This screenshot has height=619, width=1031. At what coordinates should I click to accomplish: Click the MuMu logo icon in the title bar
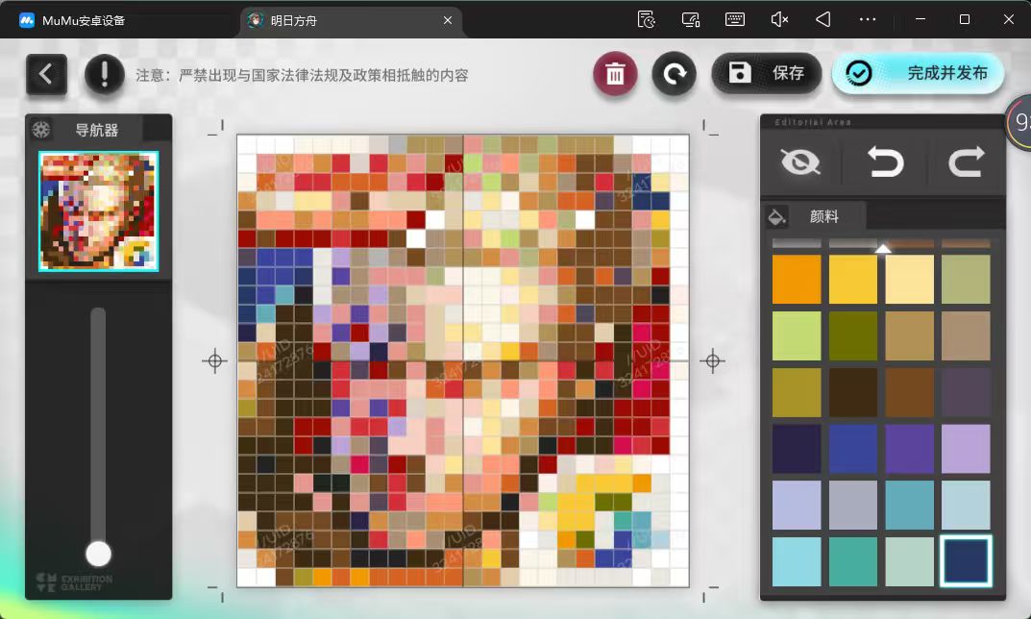pyautogui.click(x=26, y=20)
